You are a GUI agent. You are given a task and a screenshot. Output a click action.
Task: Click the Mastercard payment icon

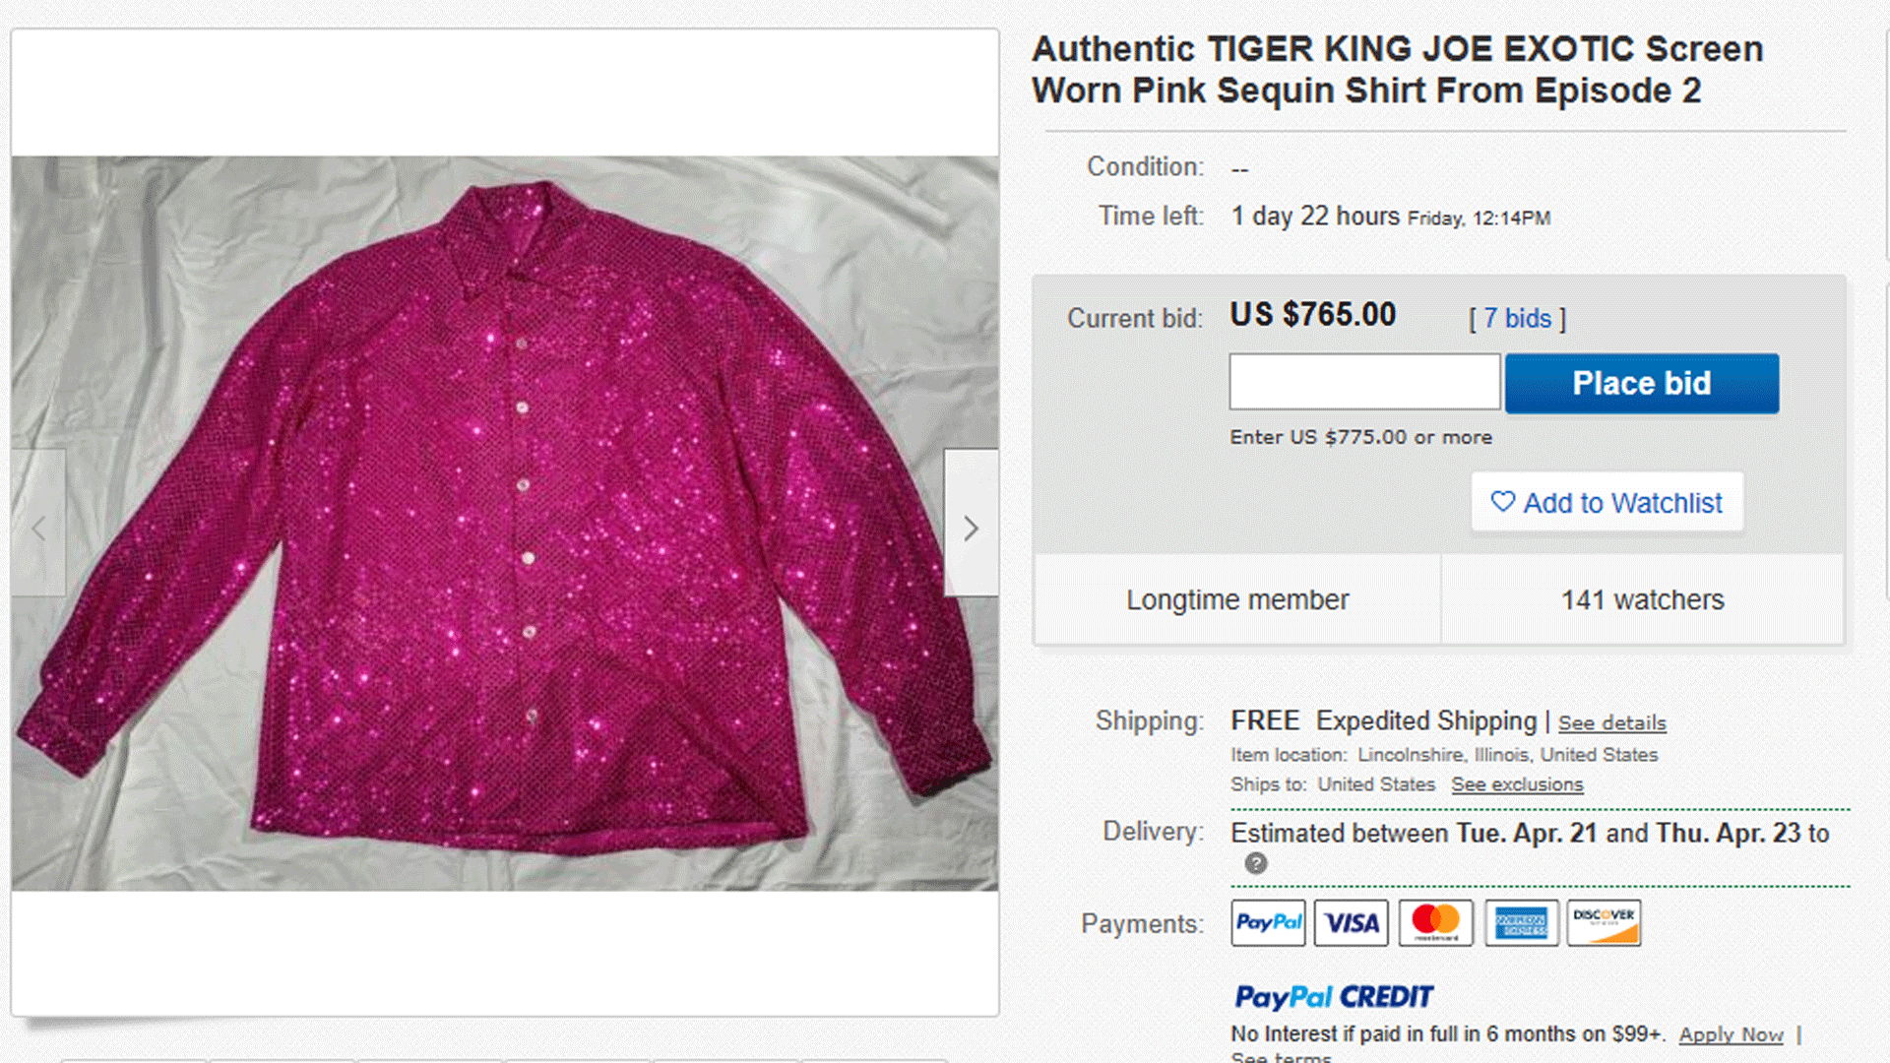pyautogui.click(x=1435, y=923)
